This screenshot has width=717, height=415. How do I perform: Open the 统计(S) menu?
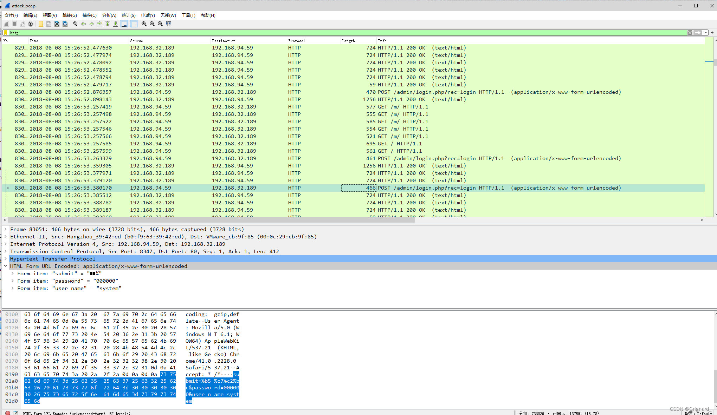tap(129, 15)
